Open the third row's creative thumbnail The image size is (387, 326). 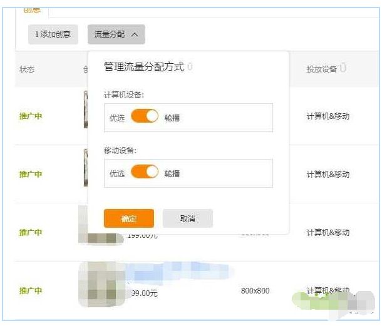coord(99,227)
